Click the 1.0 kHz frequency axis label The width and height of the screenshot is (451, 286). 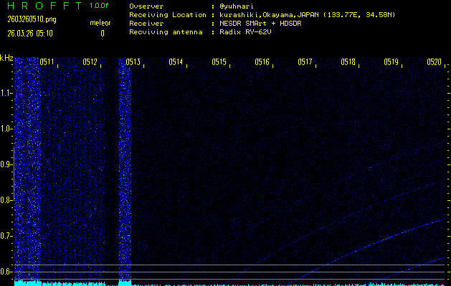click(6, 129)
